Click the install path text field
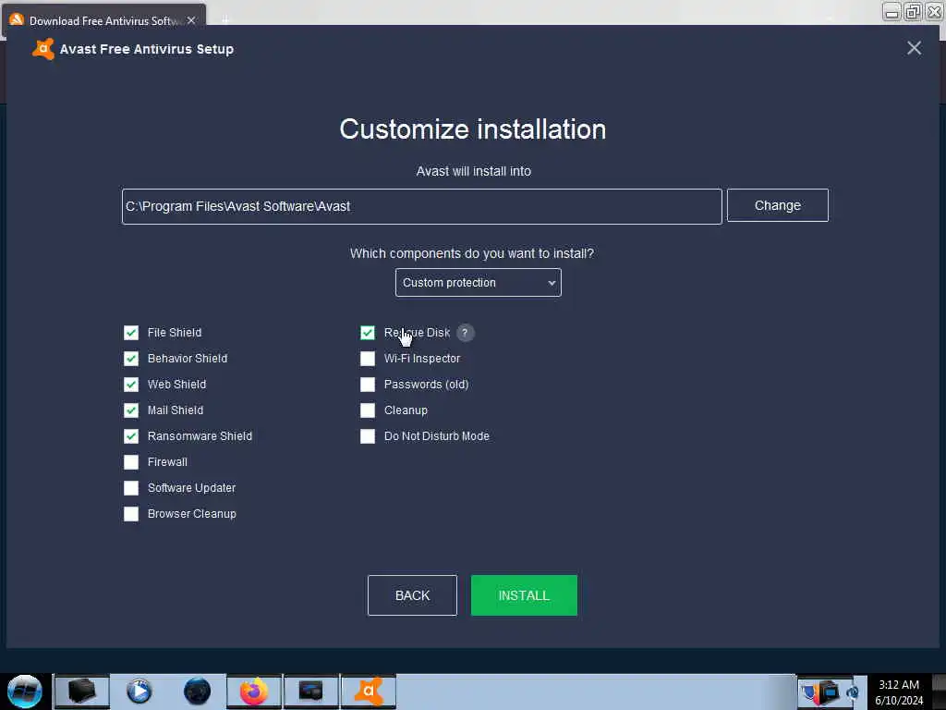Viewport: 946px width, 710px height. tap(421, 206)
